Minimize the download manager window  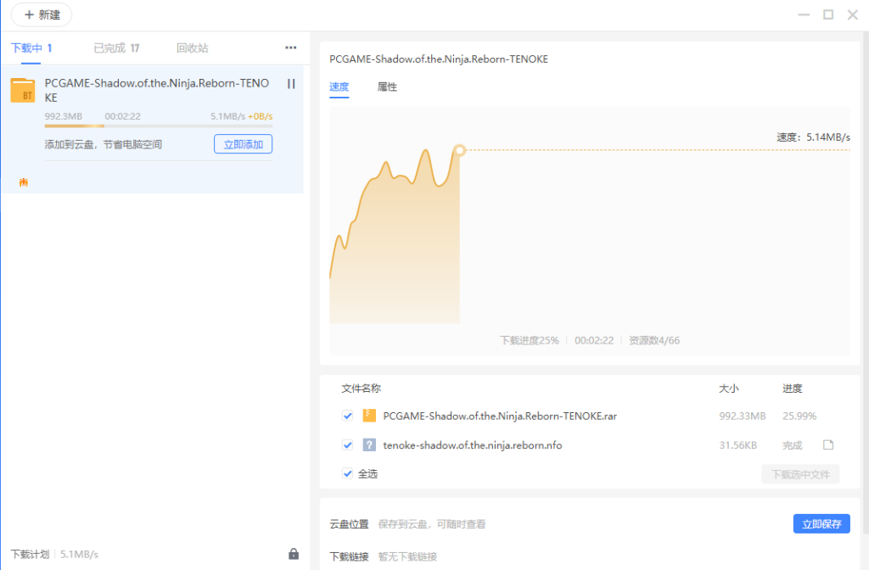[804, 15]
